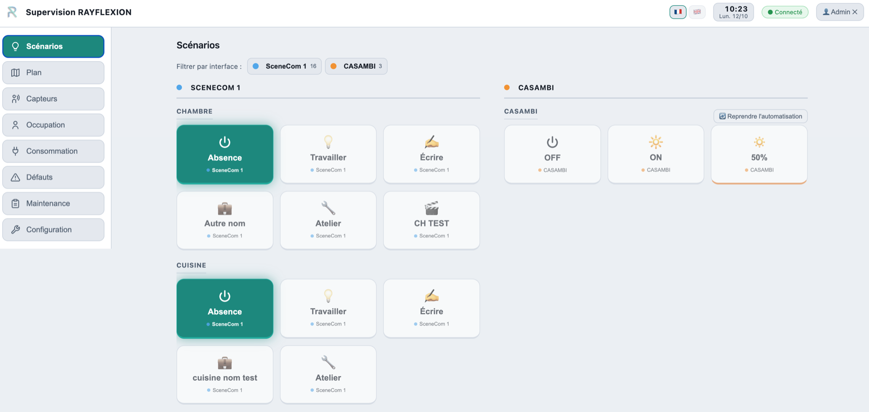Select the cuisine nom test scenario
Screen dimensions: 869x412
click(x=225, y=374)
